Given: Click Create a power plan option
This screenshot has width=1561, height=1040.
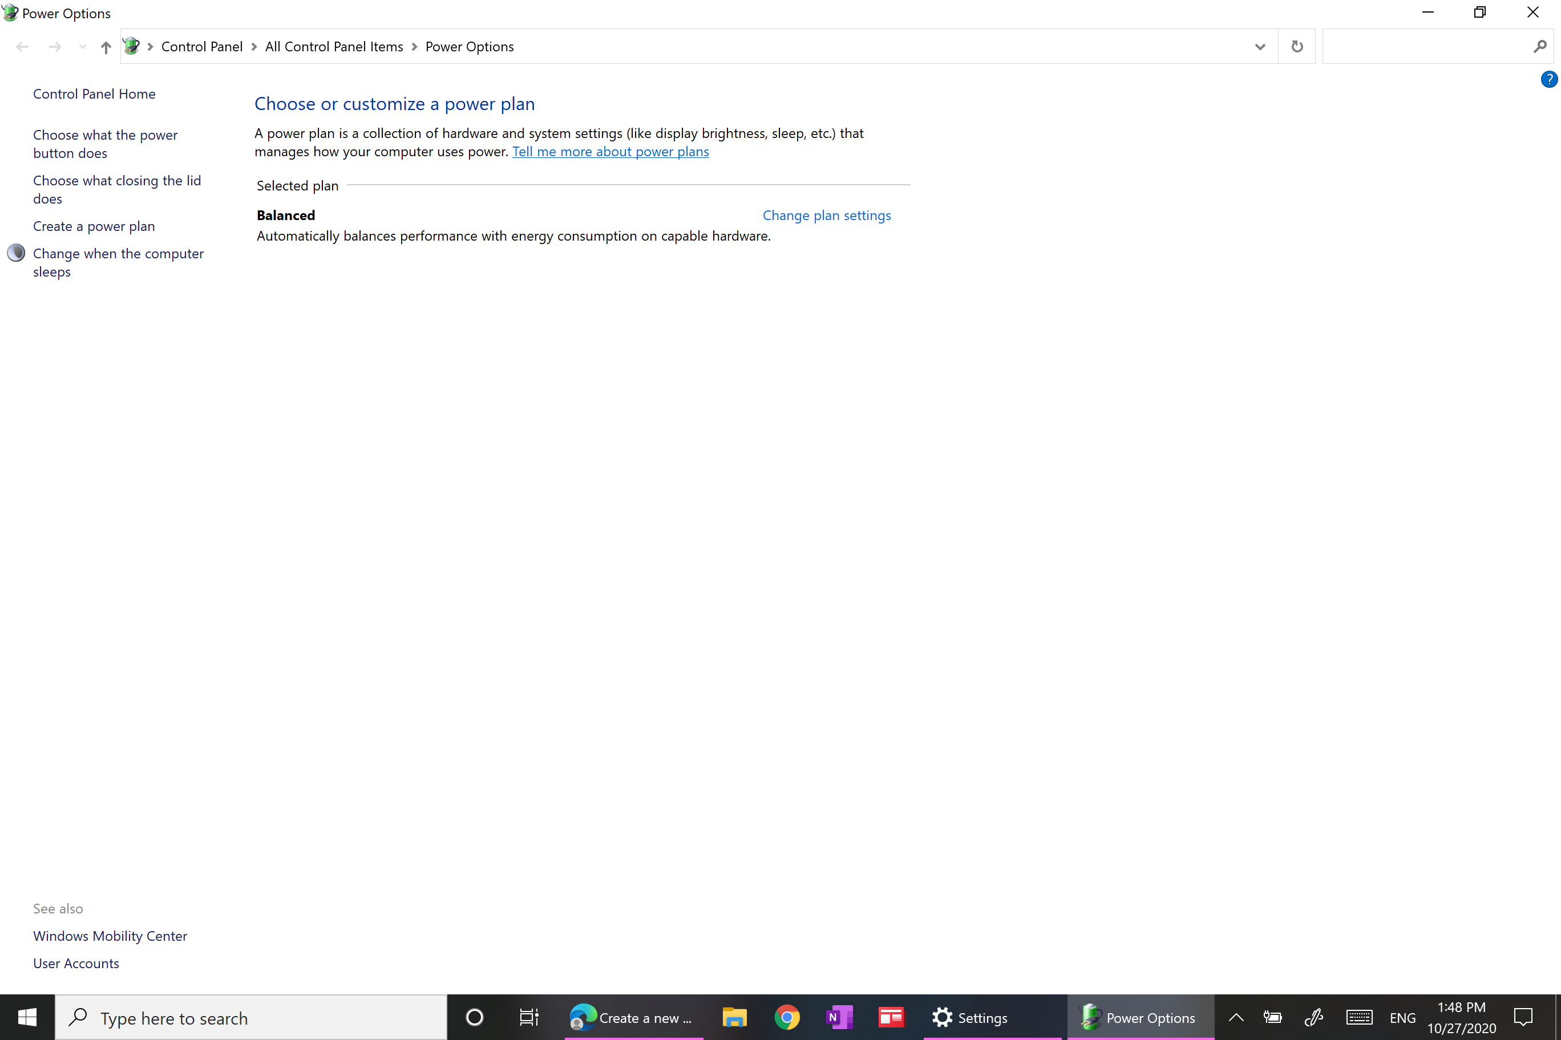Looking at the screenshot, I should [93, 225].
